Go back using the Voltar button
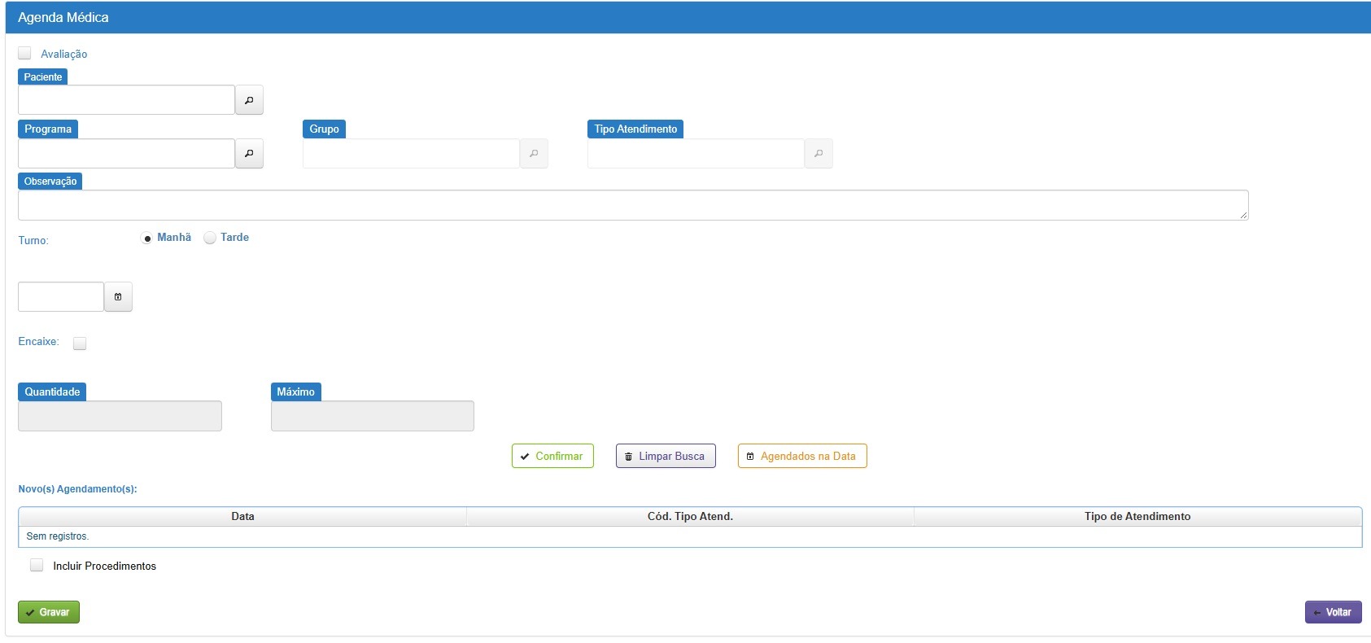Image resolution: width=1371 pixels, height=643 pixels. pos(1334,612)
